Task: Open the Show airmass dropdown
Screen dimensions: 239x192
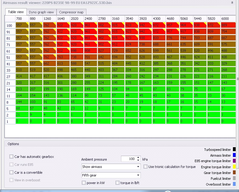Action: [111, 167]
